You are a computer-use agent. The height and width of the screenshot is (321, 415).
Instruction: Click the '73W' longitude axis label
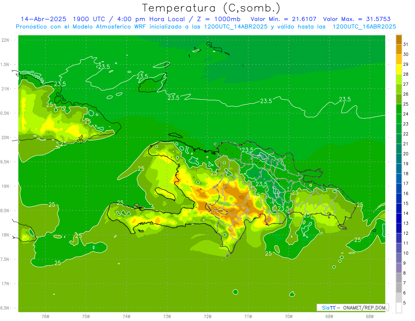point(167,316)
